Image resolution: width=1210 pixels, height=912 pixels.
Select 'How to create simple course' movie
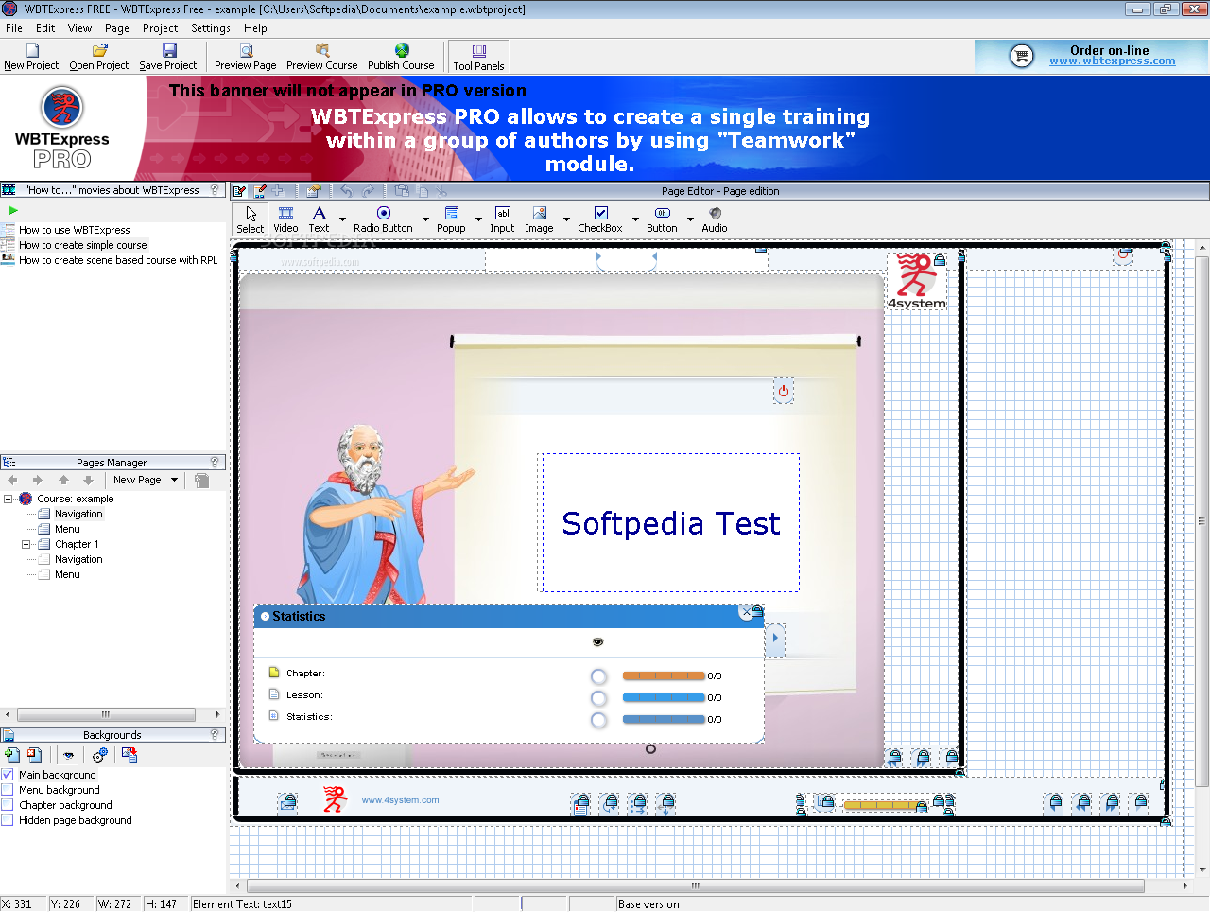click(x=83, y=245)
